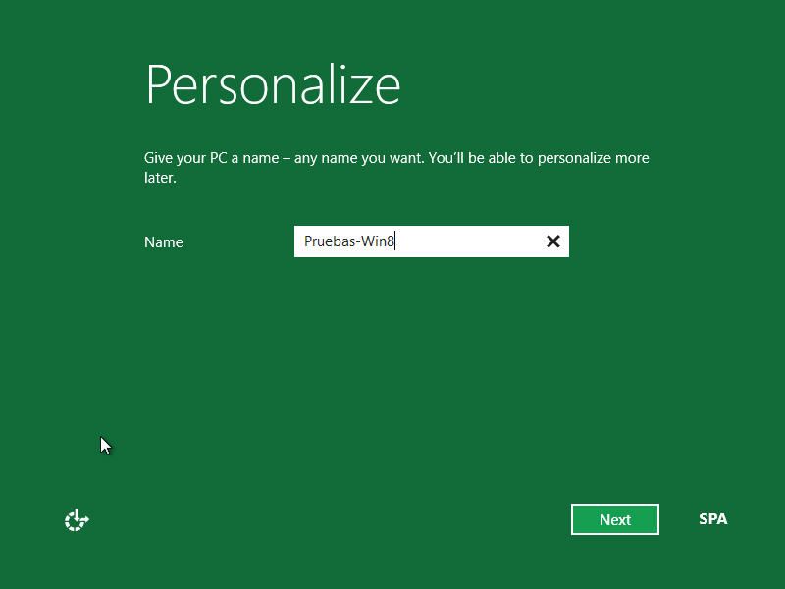785x589 pixels.
Task: Click the digit "8" in the name field
Action: coord(390,241)
